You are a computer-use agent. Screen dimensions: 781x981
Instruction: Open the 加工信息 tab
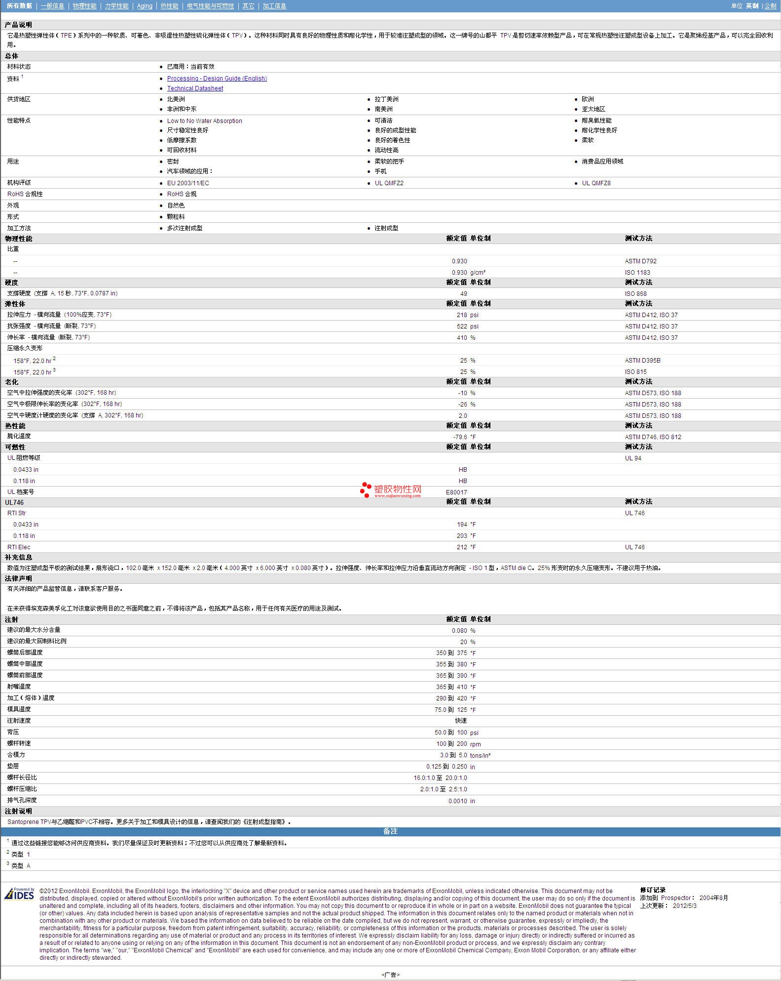(x=274, y=6)
